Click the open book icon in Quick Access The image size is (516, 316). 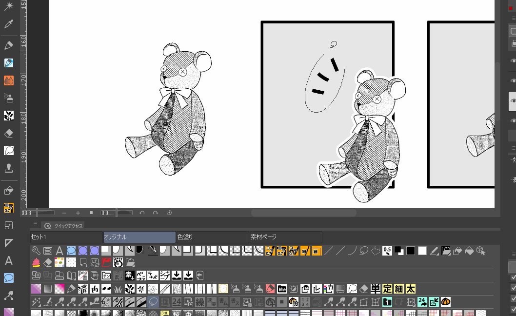71,275
